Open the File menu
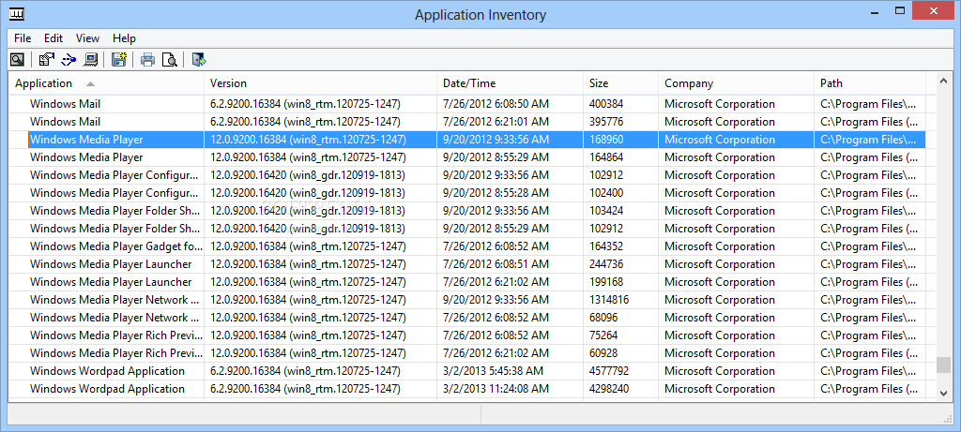Screen dimensions: 961x432 (x=23, y=37)
